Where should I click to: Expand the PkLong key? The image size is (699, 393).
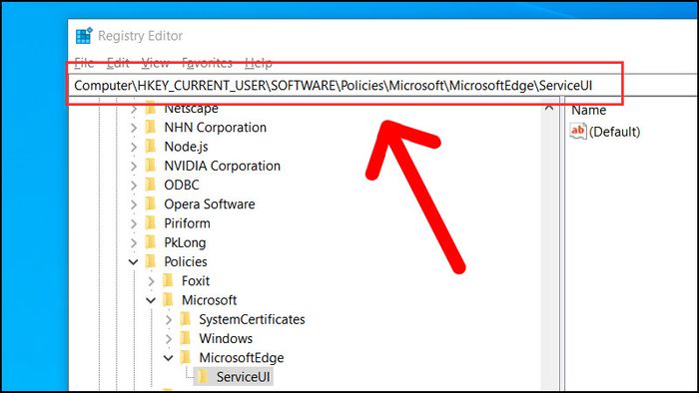tap(134, 243)
